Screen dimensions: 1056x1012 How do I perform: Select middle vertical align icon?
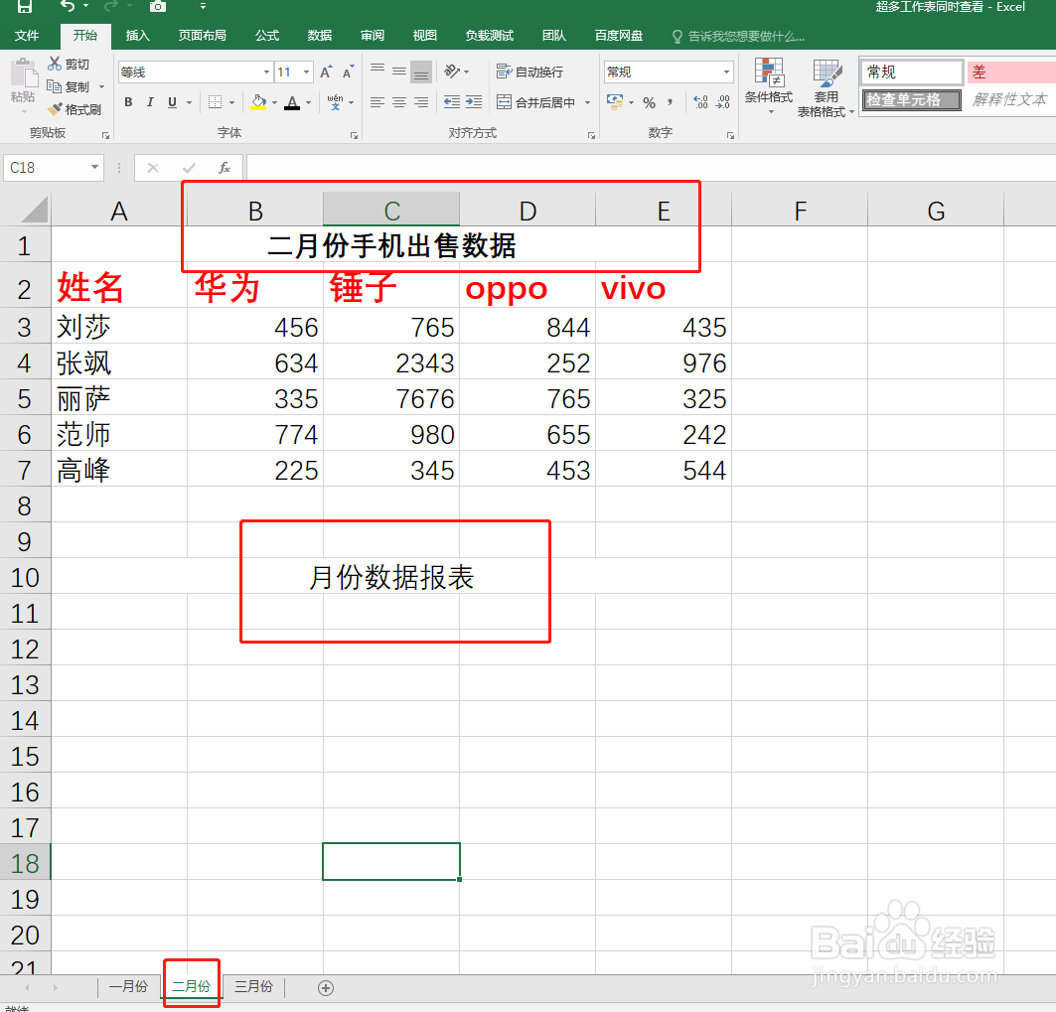[399, 71]
